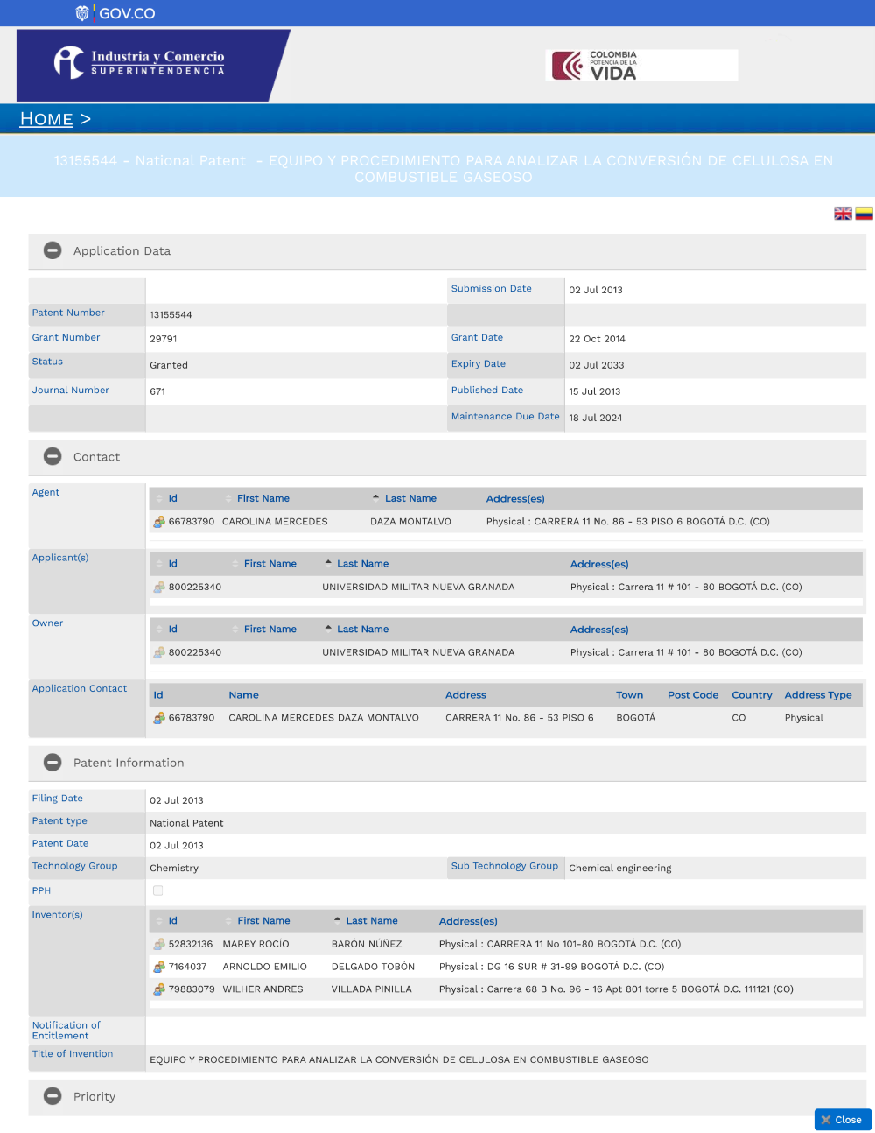Click the GOV.CO logo in top bar

click(115, 13)
